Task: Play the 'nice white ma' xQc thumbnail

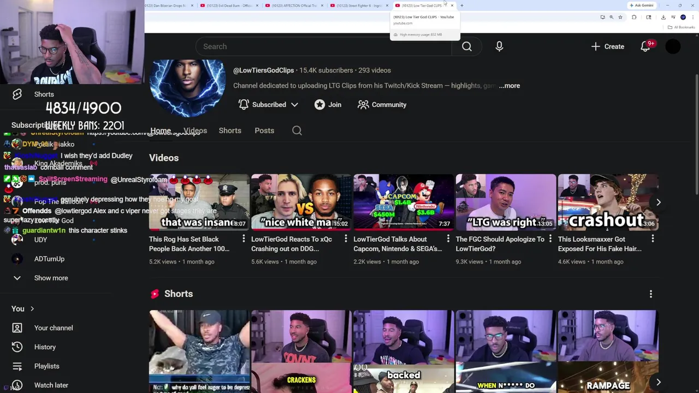Action: 301,202
